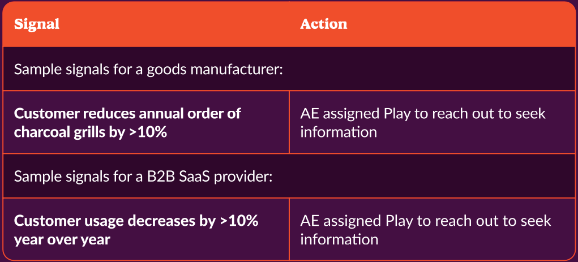Viewport: 578px width, 262px height.
Task: Click "information" in the usage decreases row action
Action: coord(339,239)
